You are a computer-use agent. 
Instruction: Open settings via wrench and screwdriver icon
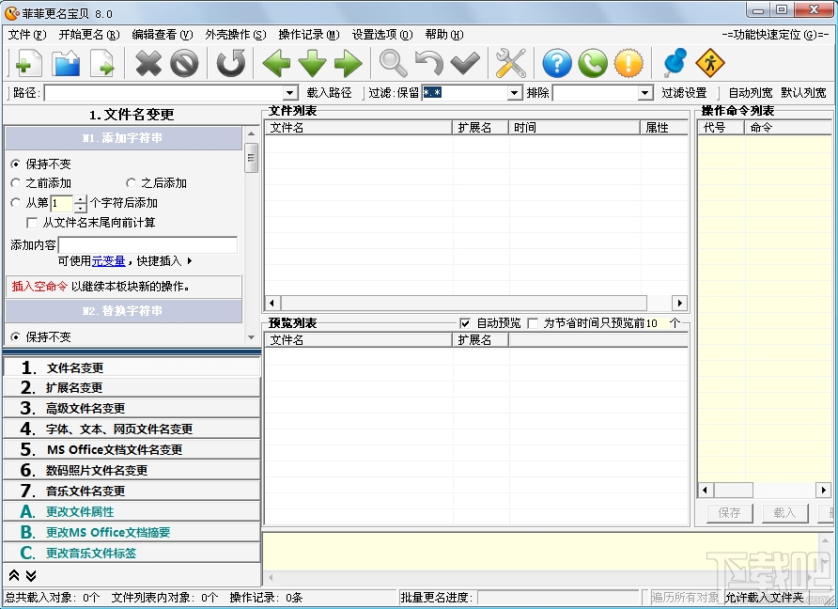coord(510,63)
